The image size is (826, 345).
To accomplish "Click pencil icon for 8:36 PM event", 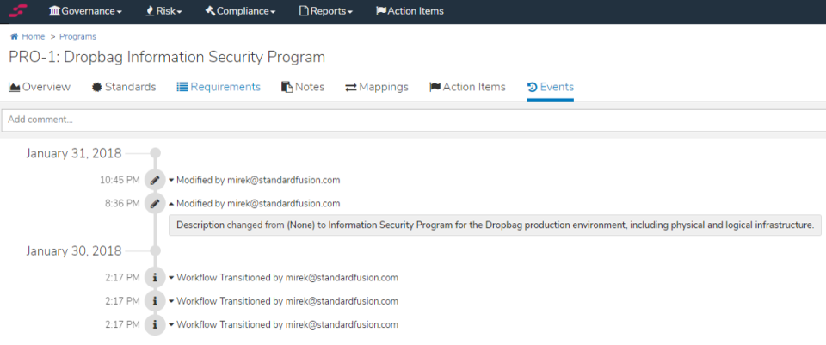I will tap(155, 203).
